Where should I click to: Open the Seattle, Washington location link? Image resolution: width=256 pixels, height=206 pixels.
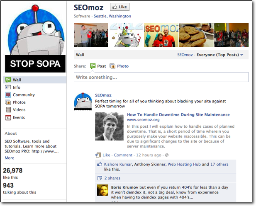point(112,16)
